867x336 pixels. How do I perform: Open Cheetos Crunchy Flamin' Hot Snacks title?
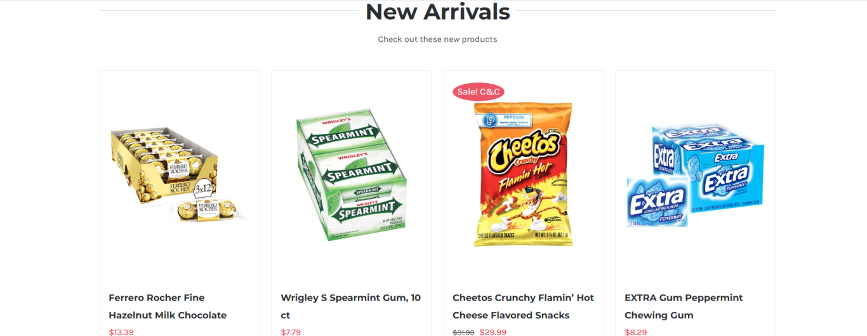tap(524, 306)
